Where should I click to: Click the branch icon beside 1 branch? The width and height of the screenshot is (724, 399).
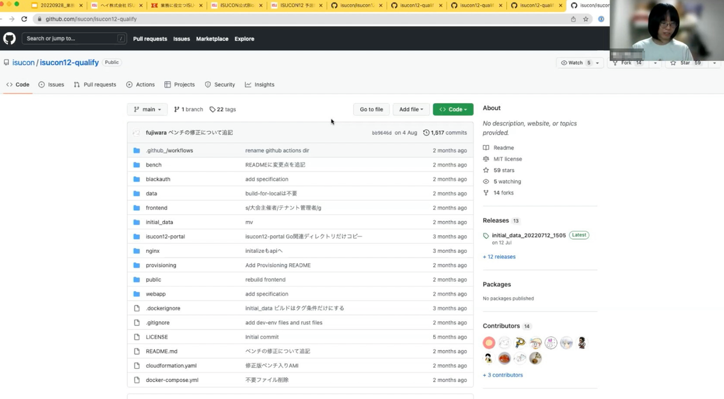(x=177, y=109)
